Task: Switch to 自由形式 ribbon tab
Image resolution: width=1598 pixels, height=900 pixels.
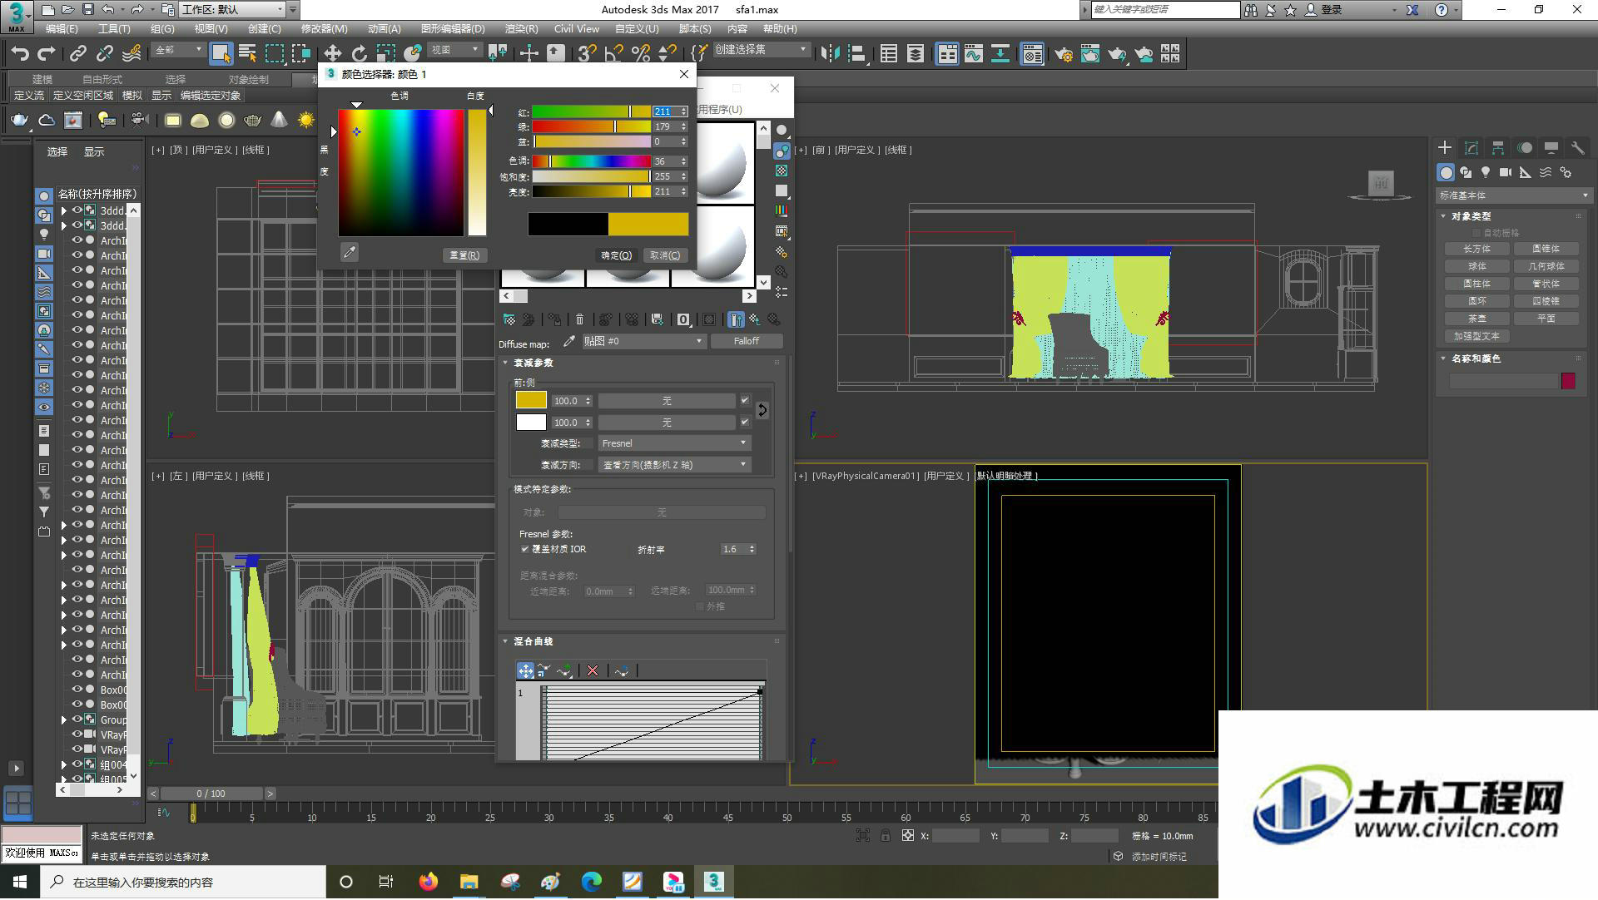Action: (x=102, y=79)
